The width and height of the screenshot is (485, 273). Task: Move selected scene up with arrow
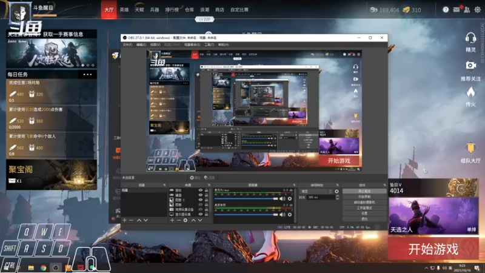[139, 220]
